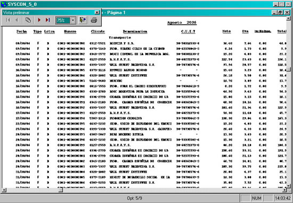Go to first page of preview
The width and height of the screenshot is (293, 203).
[8, 20]
